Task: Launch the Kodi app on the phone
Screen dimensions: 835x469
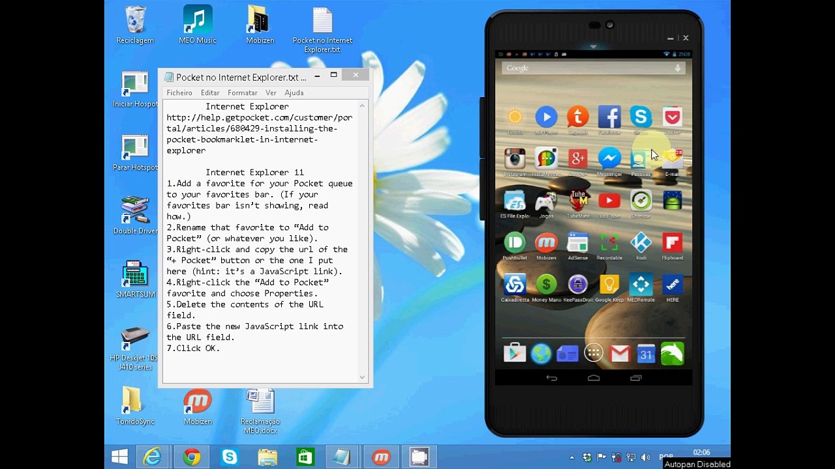Action: tap(641, 242)
